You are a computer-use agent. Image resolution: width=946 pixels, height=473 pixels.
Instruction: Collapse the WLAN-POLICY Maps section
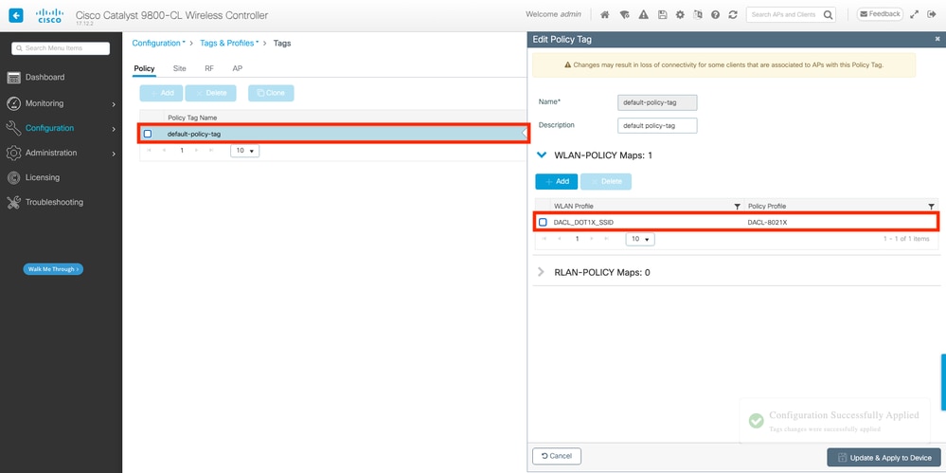click(541, 155)
